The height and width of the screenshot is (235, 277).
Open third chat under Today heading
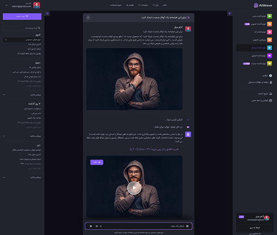(34, 49)
